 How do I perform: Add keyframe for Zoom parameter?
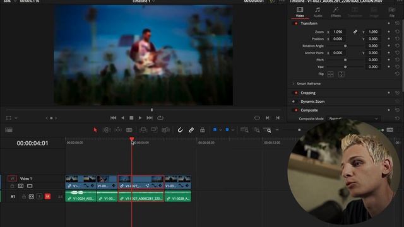pos(389,32)
